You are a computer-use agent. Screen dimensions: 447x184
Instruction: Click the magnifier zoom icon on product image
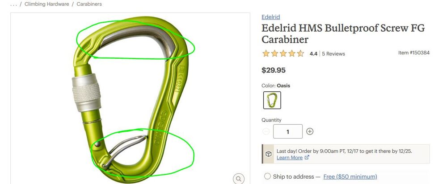coord(239,179)
